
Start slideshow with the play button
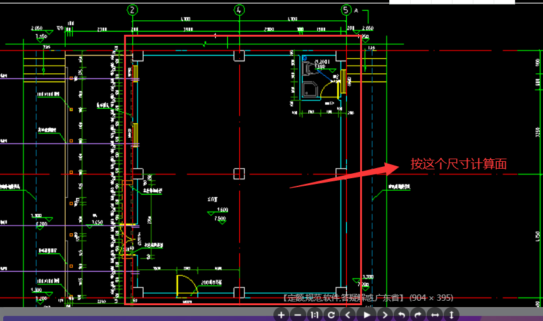[x=366, y=315]
